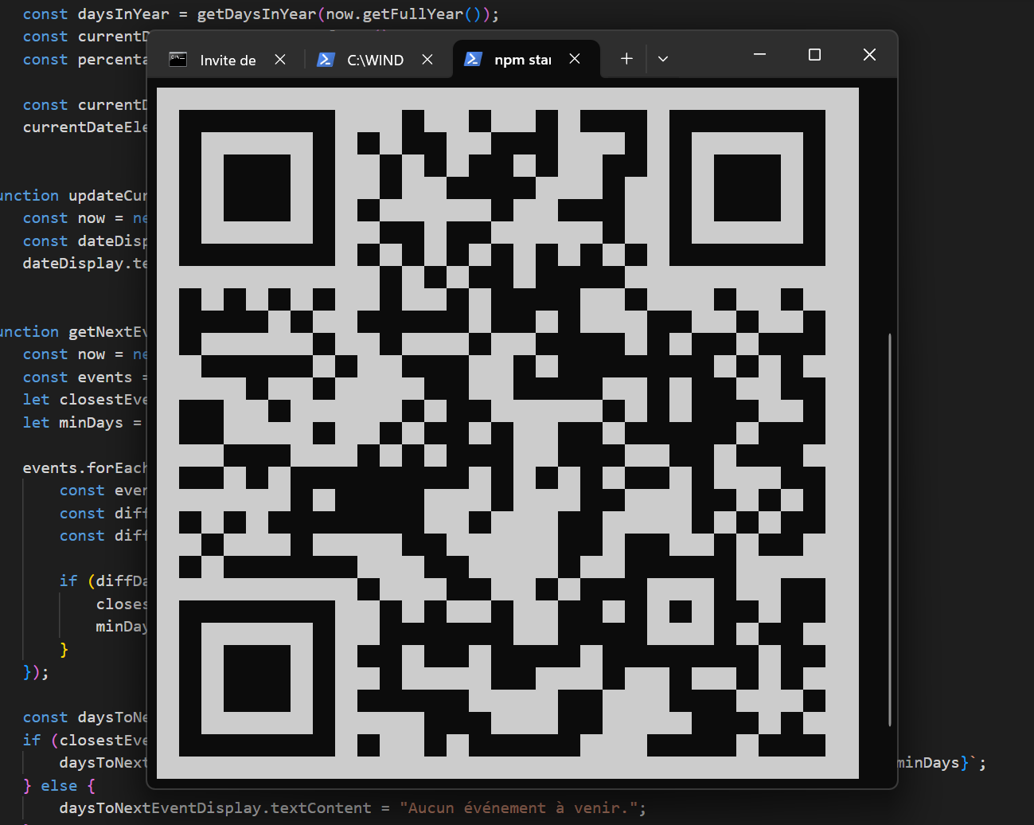Click 'const daysInYear' declaration in editor

point(96,14)
